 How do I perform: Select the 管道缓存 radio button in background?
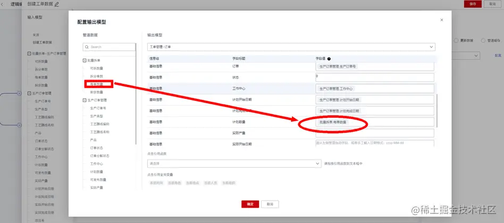click(x=483, y=41)
